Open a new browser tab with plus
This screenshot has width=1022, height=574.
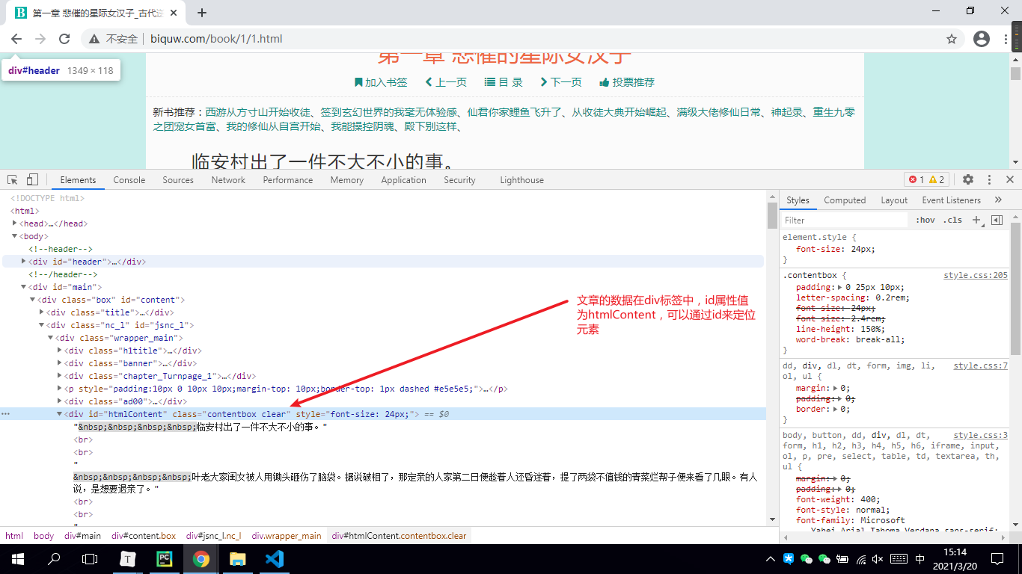(202, 12)
